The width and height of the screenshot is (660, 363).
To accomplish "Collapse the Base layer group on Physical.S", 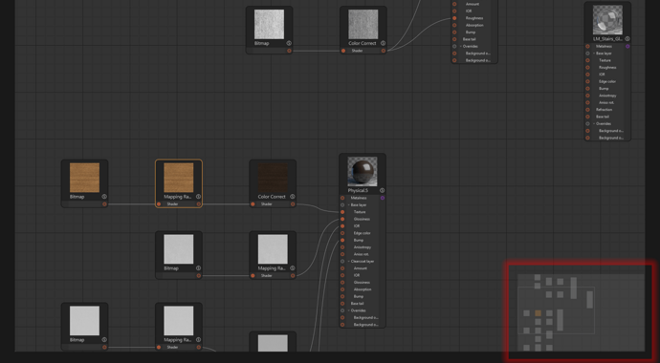I will pyautogui.click(x=348, y=205).
